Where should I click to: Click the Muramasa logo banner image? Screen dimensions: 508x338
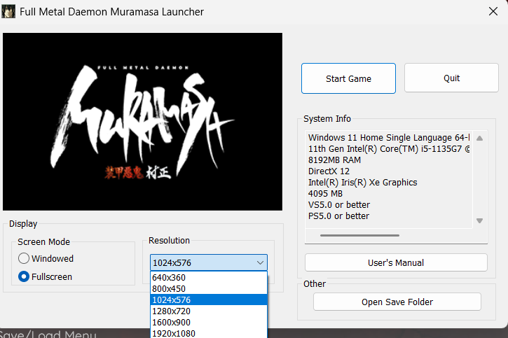coord(142,122)
